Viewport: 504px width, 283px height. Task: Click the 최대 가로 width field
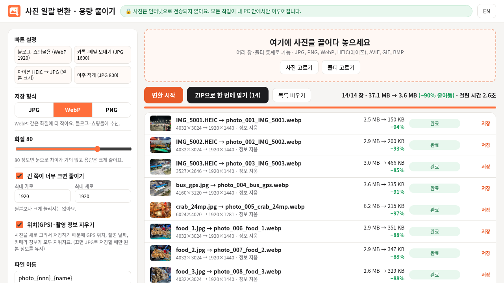point(43,196)
